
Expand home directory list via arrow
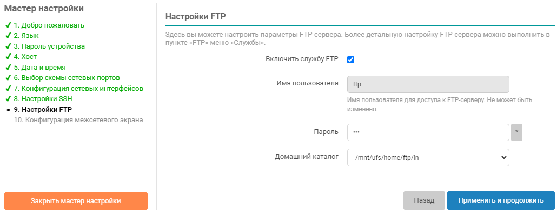pyautogui.click(x=503, y=158)
